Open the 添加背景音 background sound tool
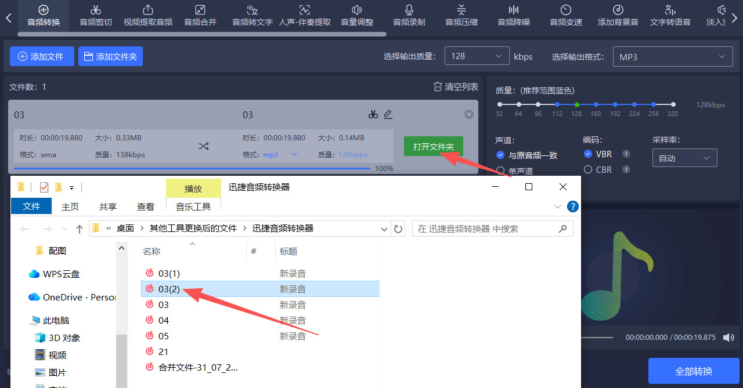The height and width of the screenshot is (388, 743). (x=618, y=16)
